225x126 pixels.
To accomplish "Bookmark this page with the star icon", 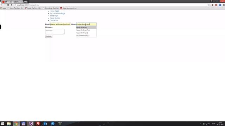I will 208,5.
